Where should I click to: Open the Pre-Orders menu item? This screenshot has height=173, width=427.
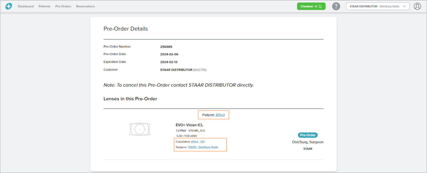(63, 6)
